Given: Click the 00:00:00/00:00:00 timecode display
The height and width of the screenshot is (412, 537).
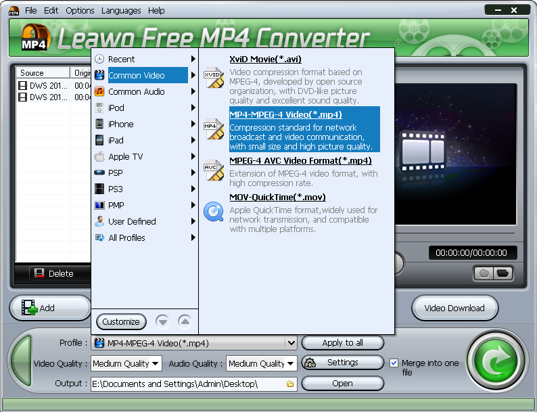Looking at the screenshot, I should click(472, 253).
